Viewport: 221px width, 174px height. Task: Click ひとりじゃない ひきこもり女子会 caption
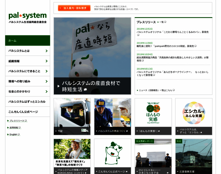153,171
